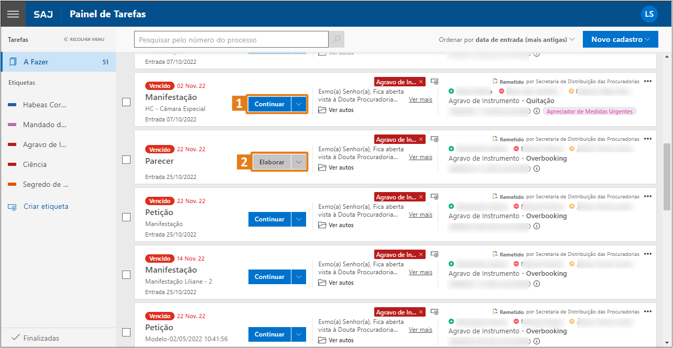Open LS user profile avatar
This screenshot has width=673, height=348.
pyautogui.click(x=649, y=14)
